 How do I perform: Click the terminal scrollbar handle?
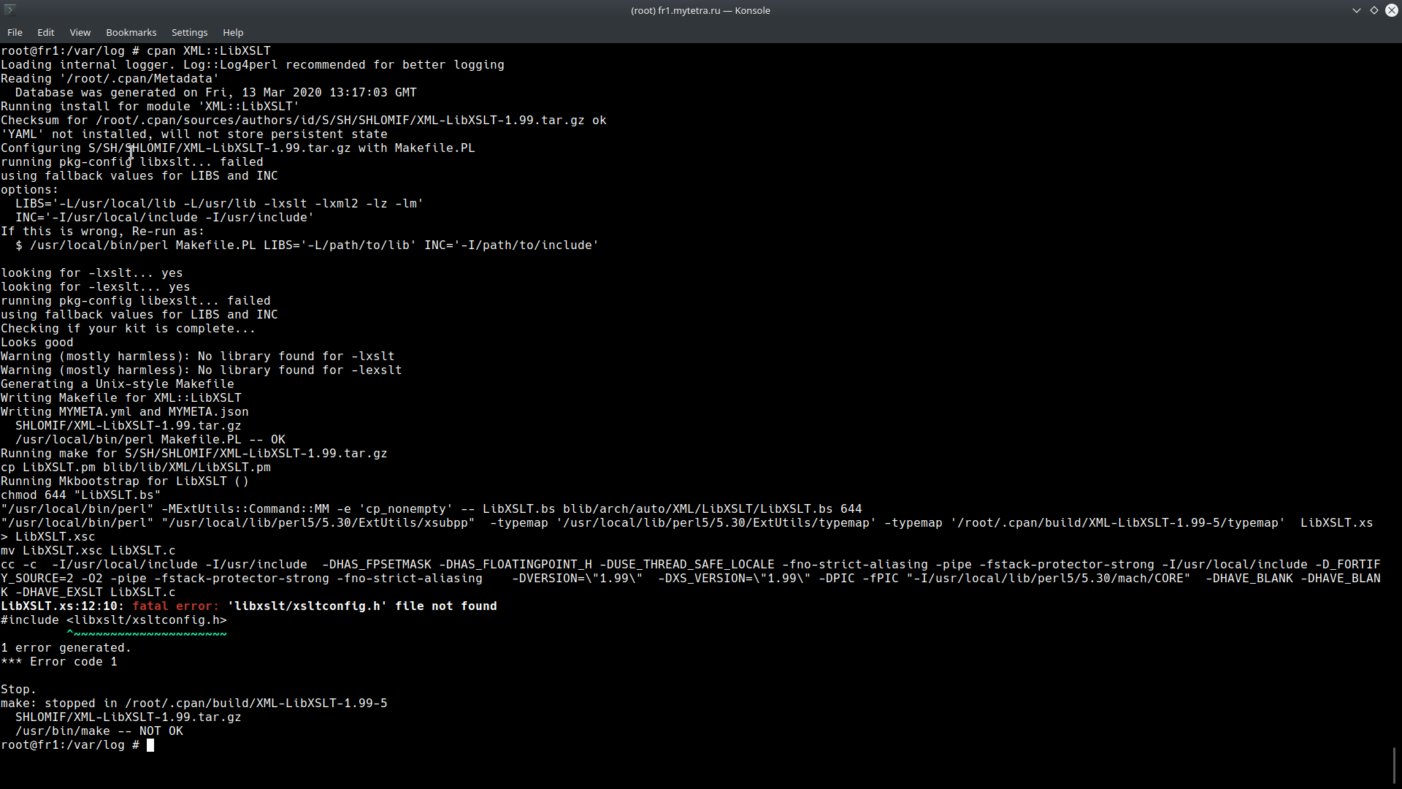[1395, 764]
